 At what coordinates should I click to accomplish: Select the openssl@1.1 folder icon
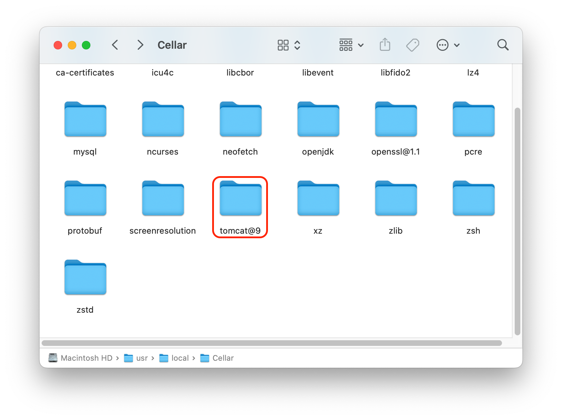point(396,119)
